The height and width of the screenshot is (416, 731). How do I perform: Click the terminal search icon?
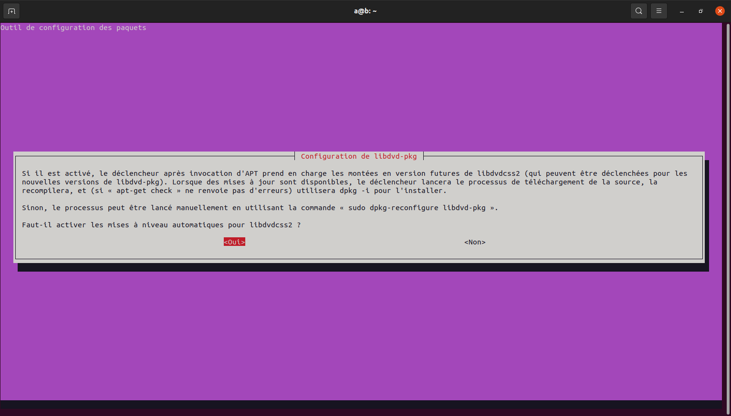pyautogui.click(x=638, y=11)
